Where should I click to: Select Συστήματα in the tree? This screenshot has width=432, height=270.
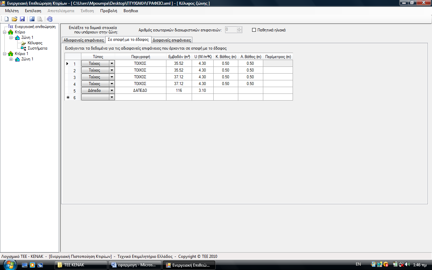[37, 48]
